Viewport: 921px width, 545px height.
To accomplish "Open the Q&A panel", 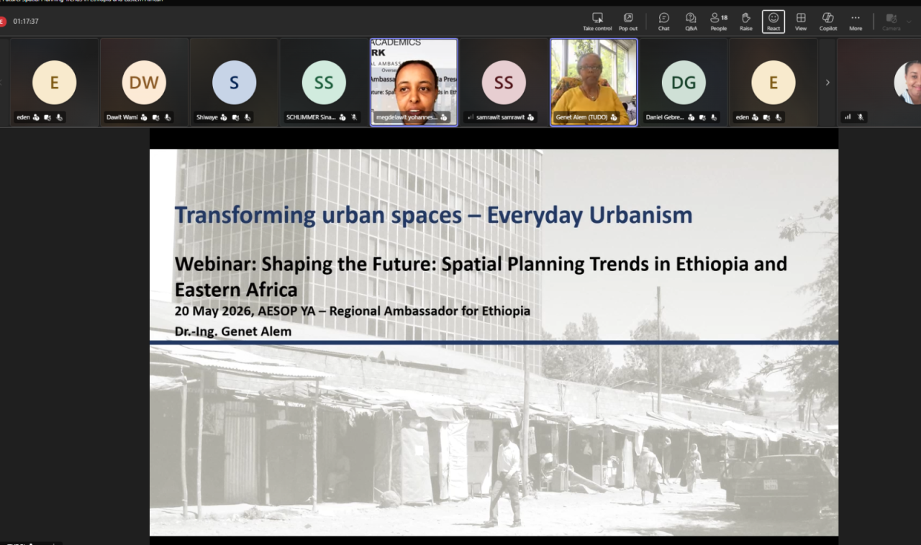I will (x=691, y=22).
